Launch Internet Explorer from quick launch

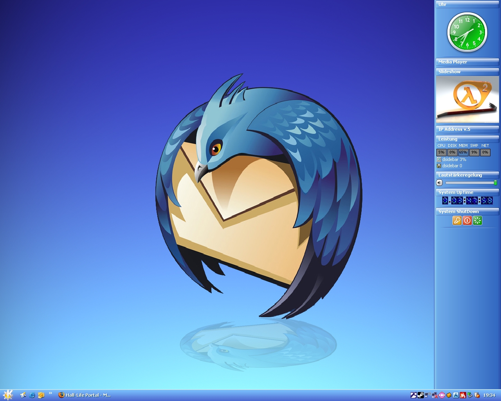coord(32,395)
